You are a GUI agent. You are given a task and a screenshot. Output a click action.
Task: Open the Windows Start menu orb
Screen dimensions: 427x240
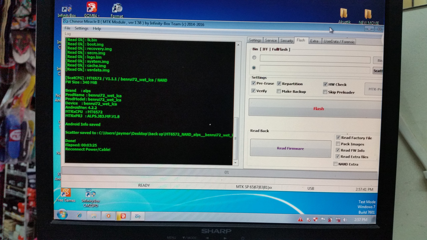[x=62, y=215]
